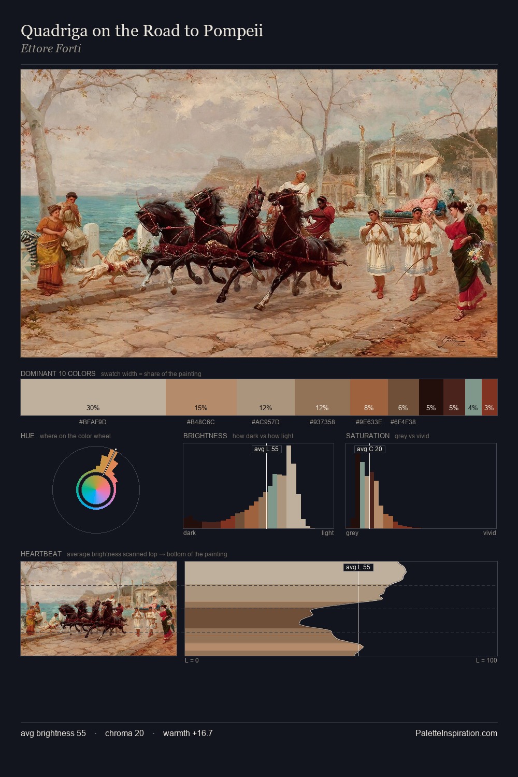518x777 pixels.
Task: Click the brightness histogram chart
Action: click(258, 486)
